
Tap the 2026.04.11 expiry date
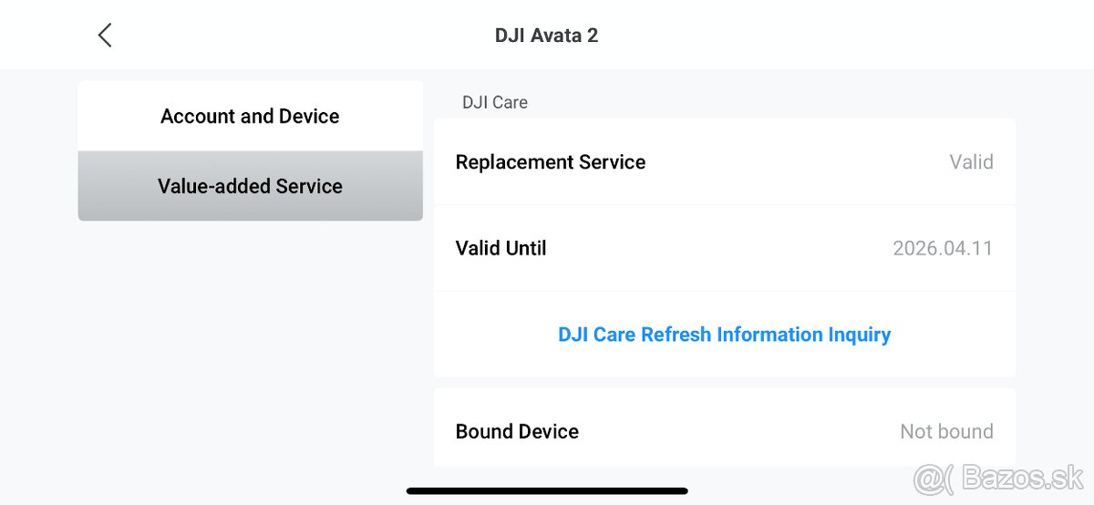tap(942, 248)
